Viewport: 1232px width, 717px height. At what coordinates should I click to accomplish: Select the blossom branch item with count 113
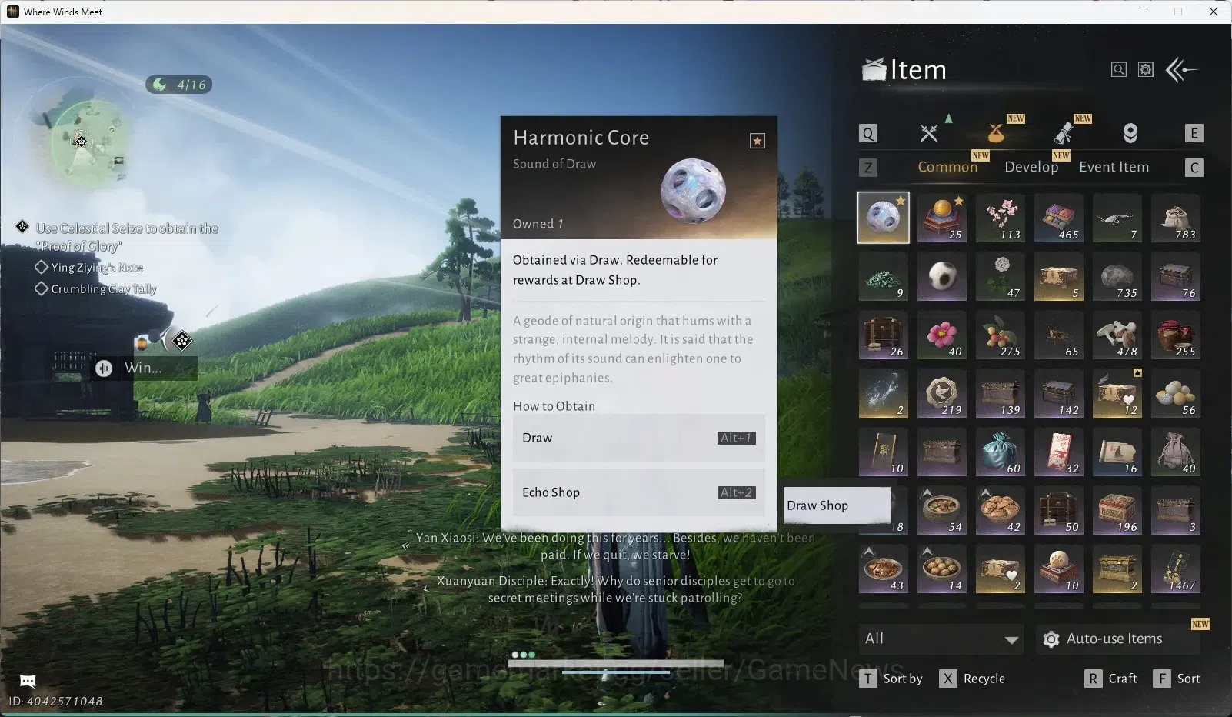point(1001,218)
